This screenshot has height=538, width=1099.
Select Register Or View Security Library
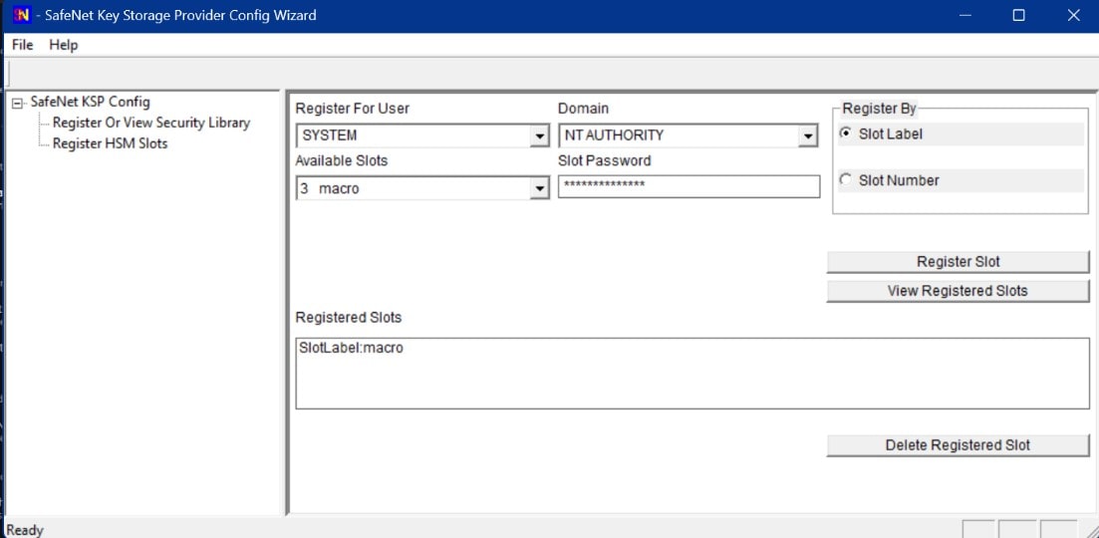coord(150,123)
